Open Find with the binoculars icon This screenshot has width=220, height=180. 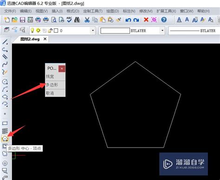[x=77, y=19]
